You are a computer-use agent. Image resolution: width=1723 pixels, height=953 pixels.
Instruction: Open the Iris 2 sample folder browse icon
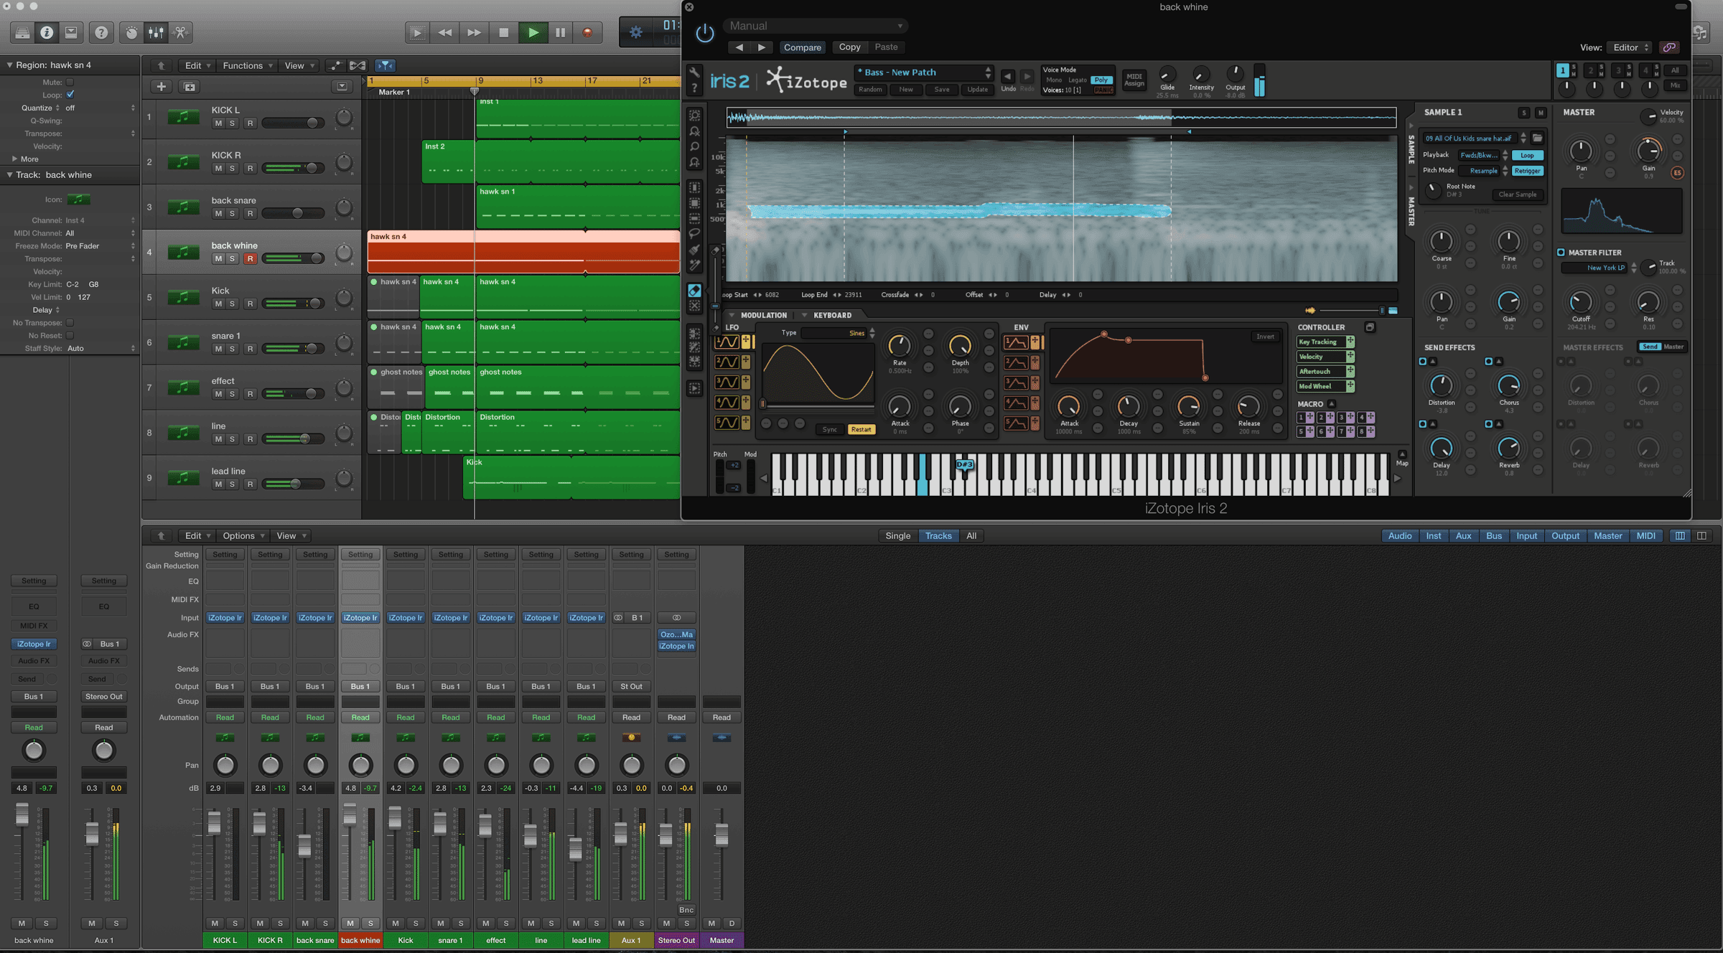pyautogui.click(x=1537, y=138)
